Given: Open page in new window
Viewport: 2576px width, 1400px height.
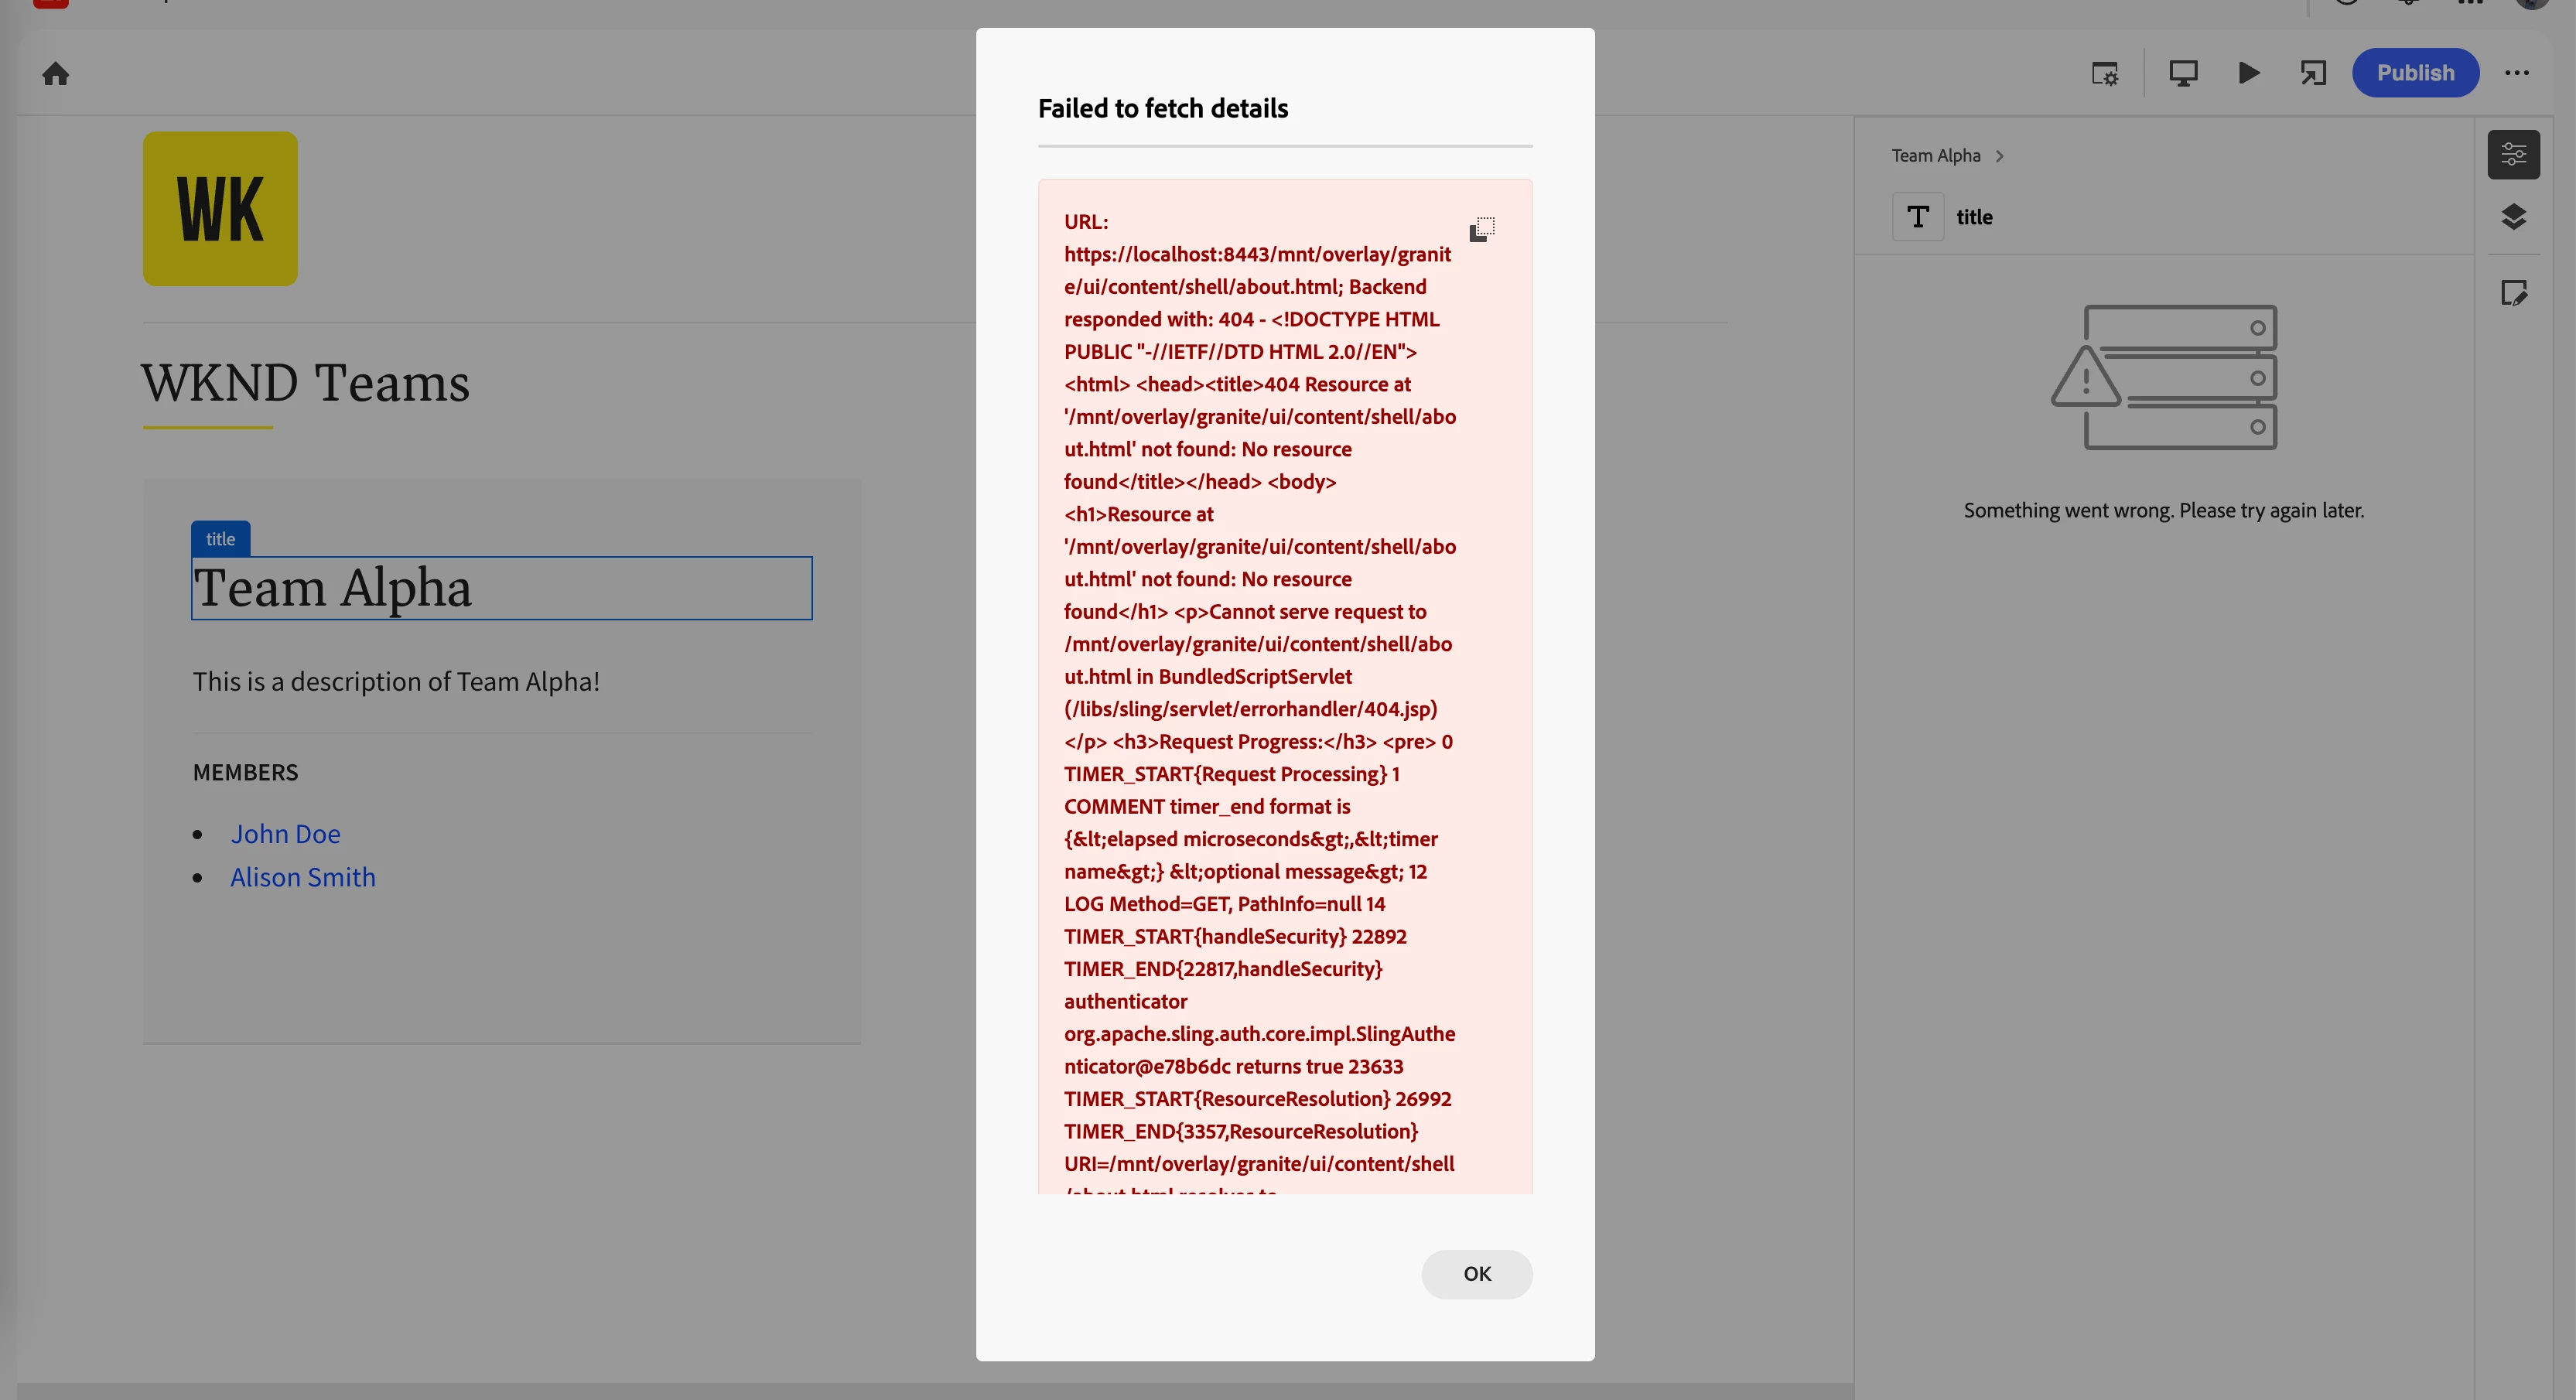Looking at the screenshot, I should pyautogui.click(x=2313, y=73).
